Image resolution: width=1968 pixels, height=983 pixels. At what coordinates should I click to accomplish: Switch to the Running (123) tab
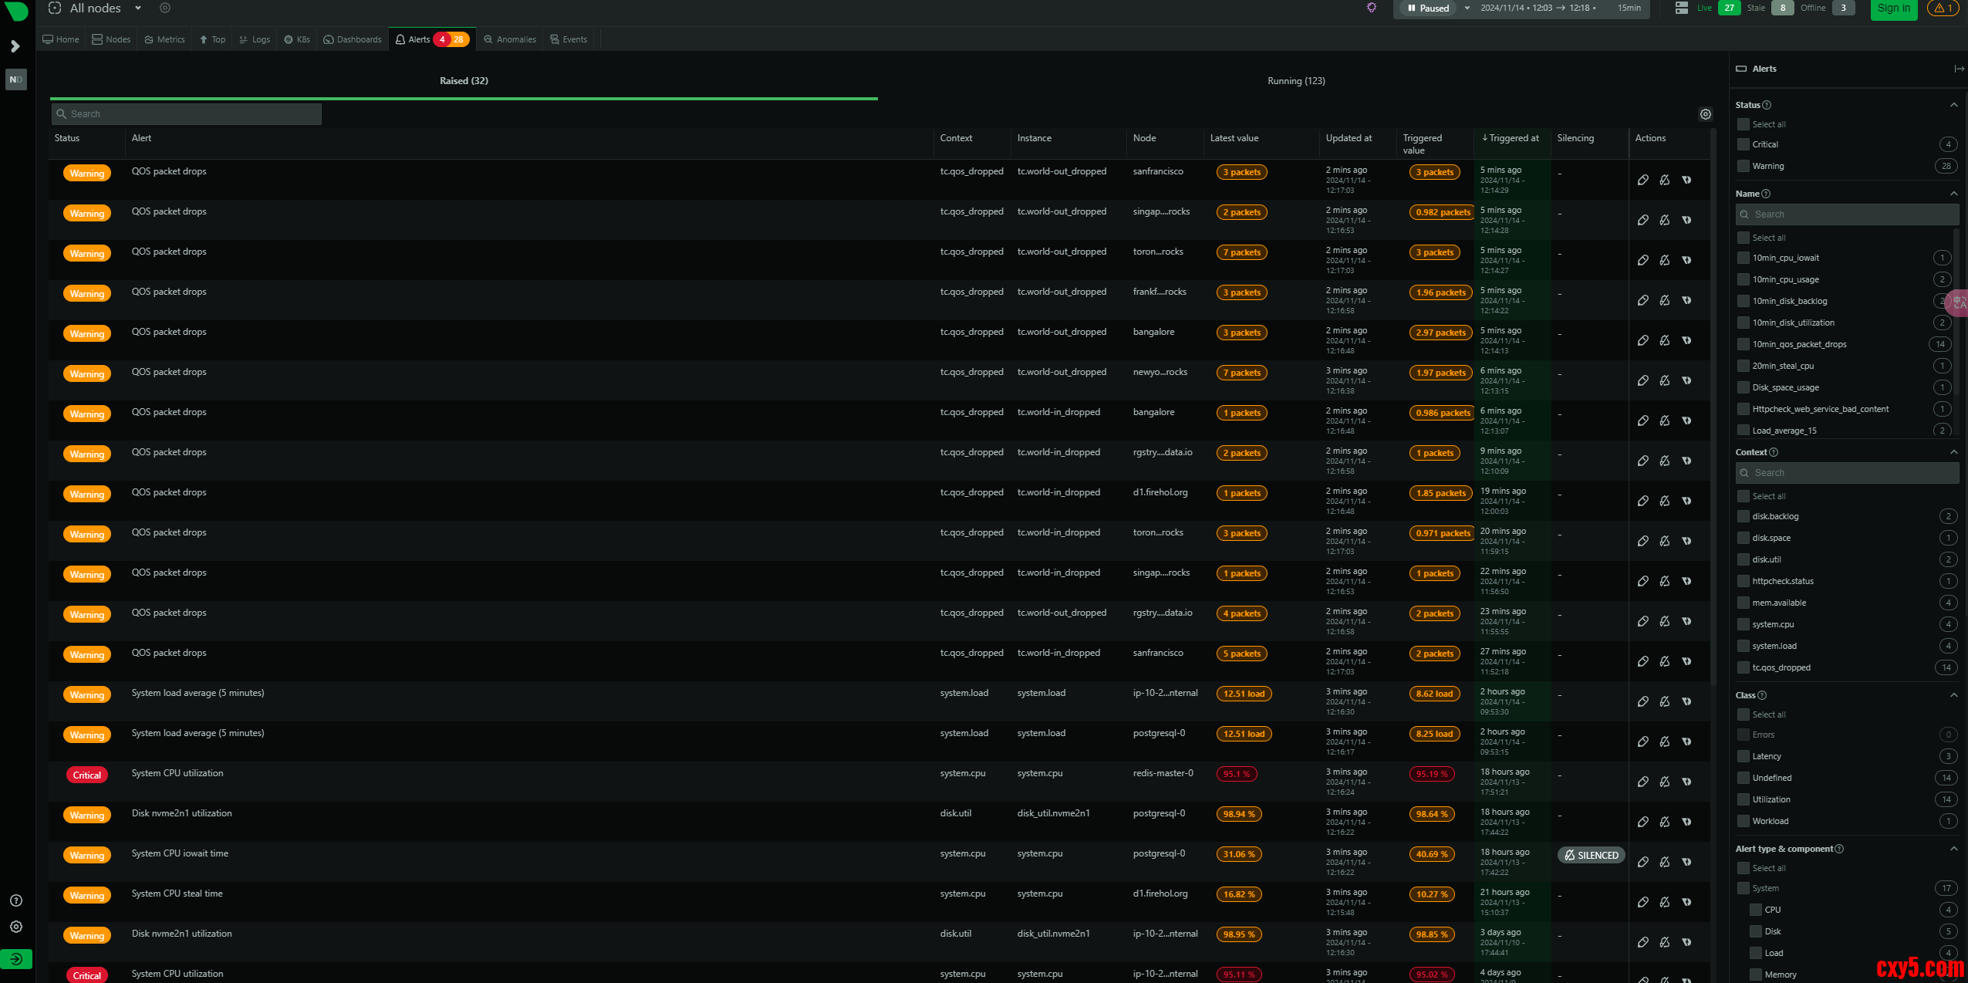click(x=1295, y=81)
